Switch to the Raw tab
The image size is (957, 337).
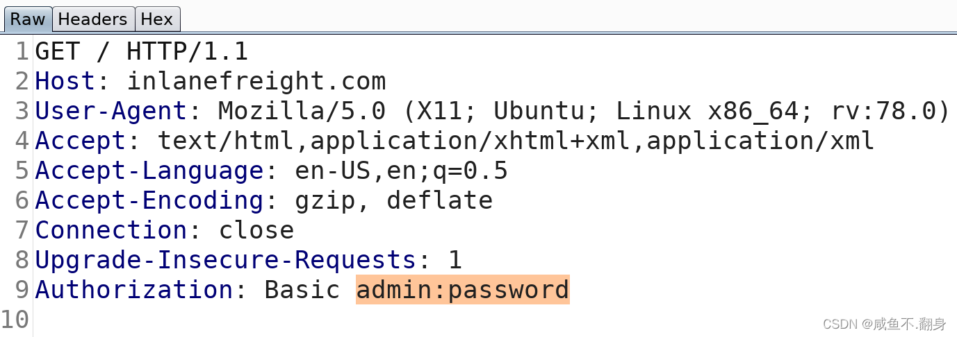click(x=28, y=19)
